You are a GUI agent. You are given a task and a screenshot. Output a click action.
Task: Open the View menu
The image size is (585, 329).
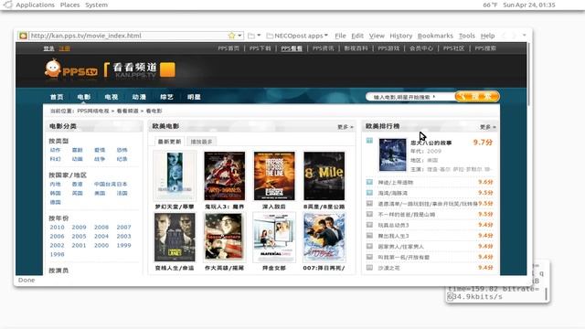click(377, 36)
